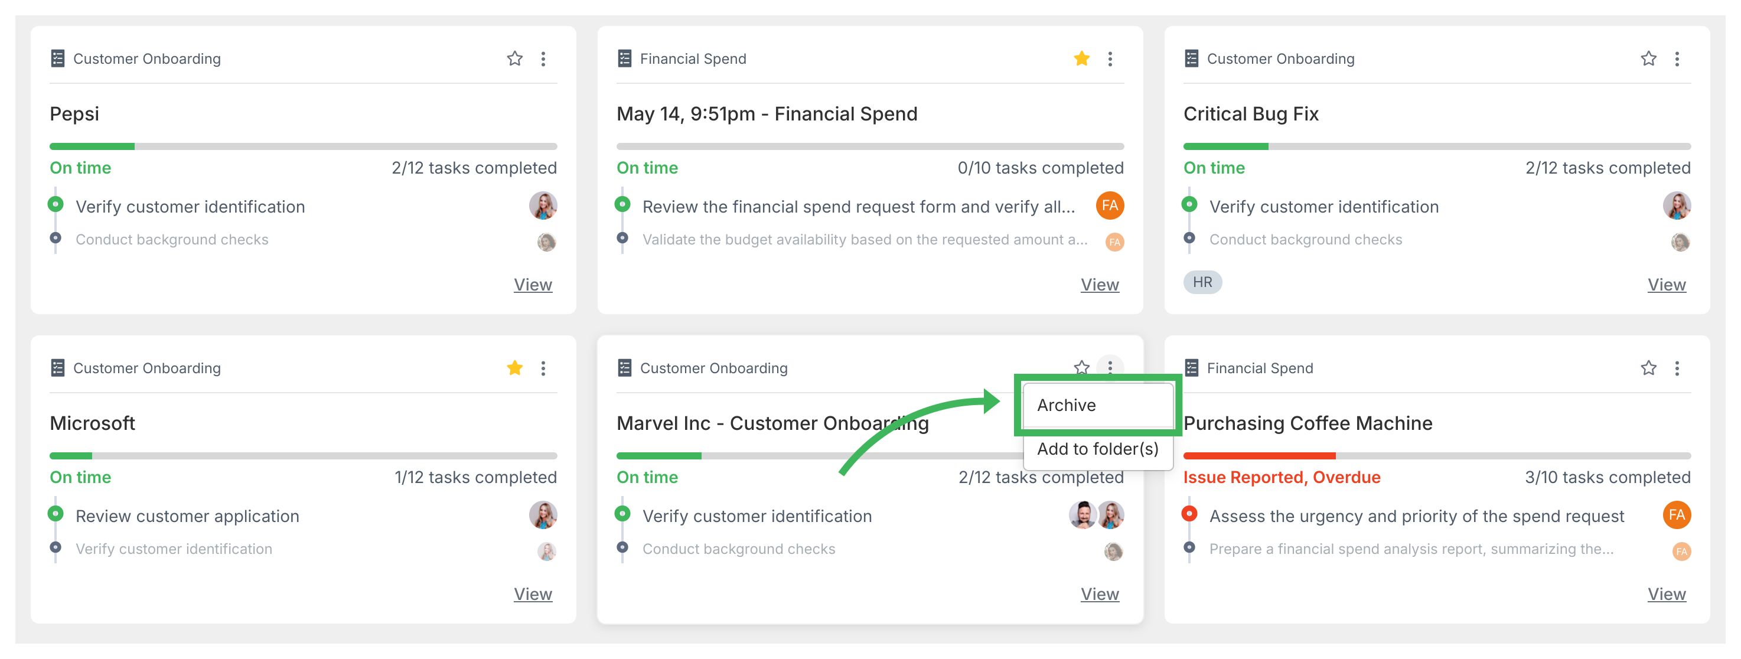Screen dimensions: 1741x659
Task: Open the Customer Onboarding board icon on Pepsi card
Action: 59,58
